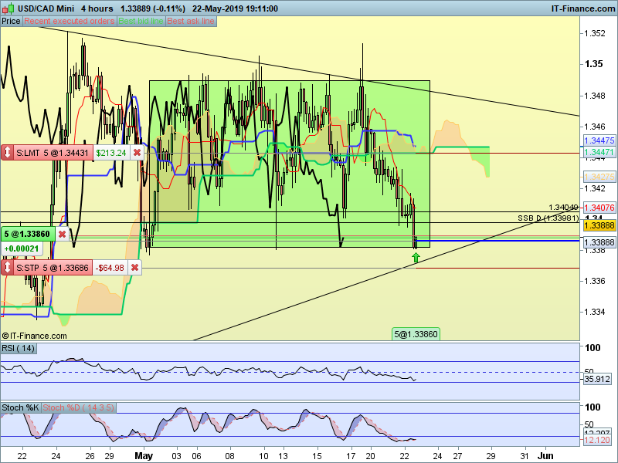618x463 pixels.
Task: Click the stop order up-down arrow handle
Action: (x=7, y=268)
